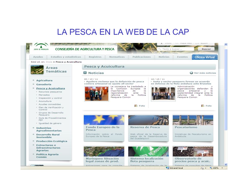Click the EU flag image
Viewport: 246px width, 184px height.
pos(104,120)
